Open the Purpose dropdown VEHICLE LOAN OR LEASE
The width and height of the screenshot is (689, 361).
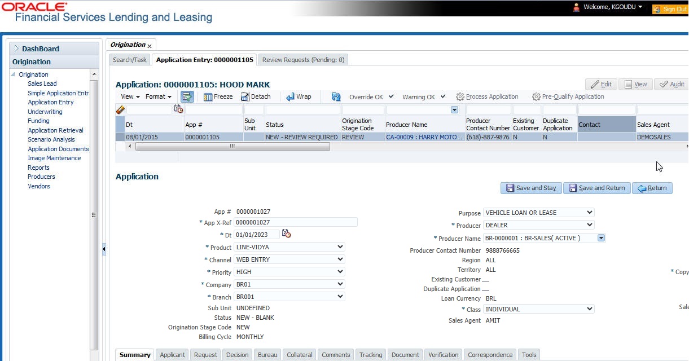click(x=538, y=213)
